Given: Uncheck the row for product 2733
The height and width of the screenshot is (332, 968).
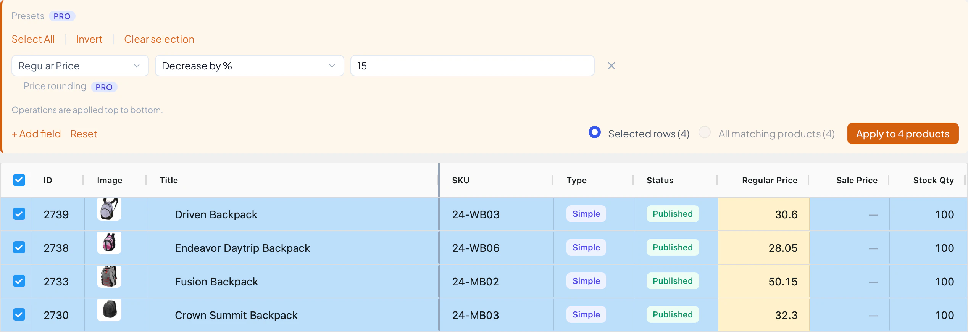Looking at the screenshot, I should click(19, 281).
